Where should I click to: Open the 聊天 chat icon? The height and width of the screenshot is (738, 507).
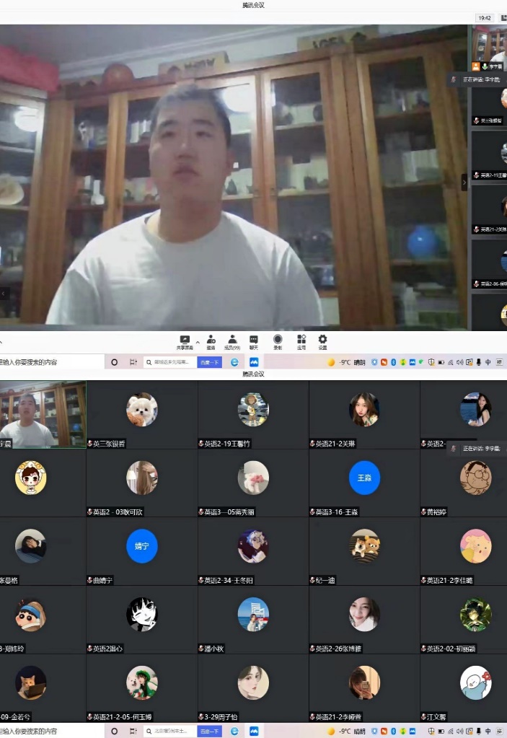point(254,339)
